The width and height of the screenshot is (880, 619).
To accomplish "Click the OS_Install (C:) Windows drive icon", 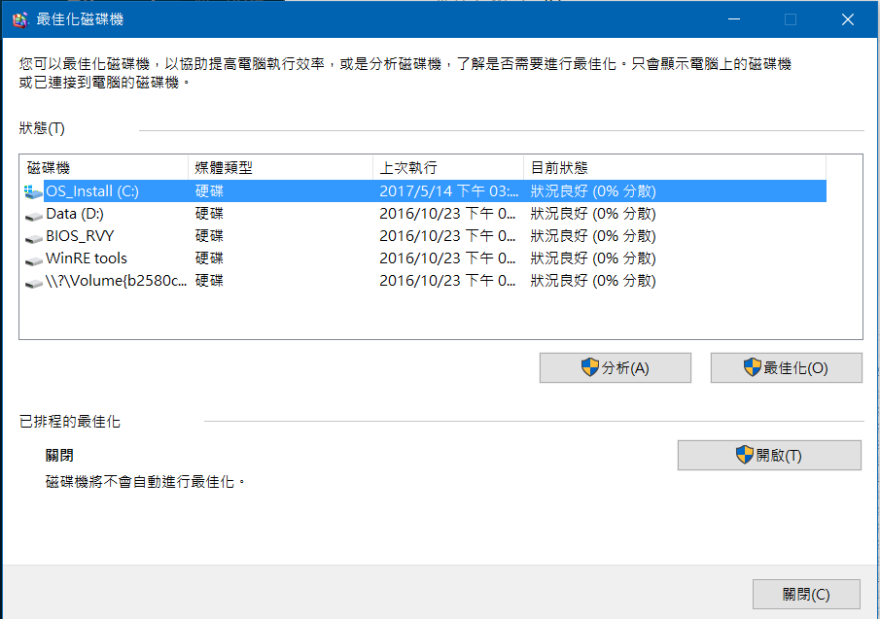I will (34, 191).
